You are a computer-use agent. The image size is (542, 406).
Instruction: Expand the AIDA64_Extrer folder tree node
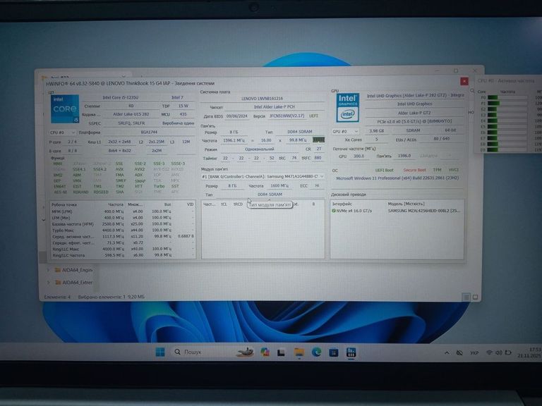coord(48,283)
